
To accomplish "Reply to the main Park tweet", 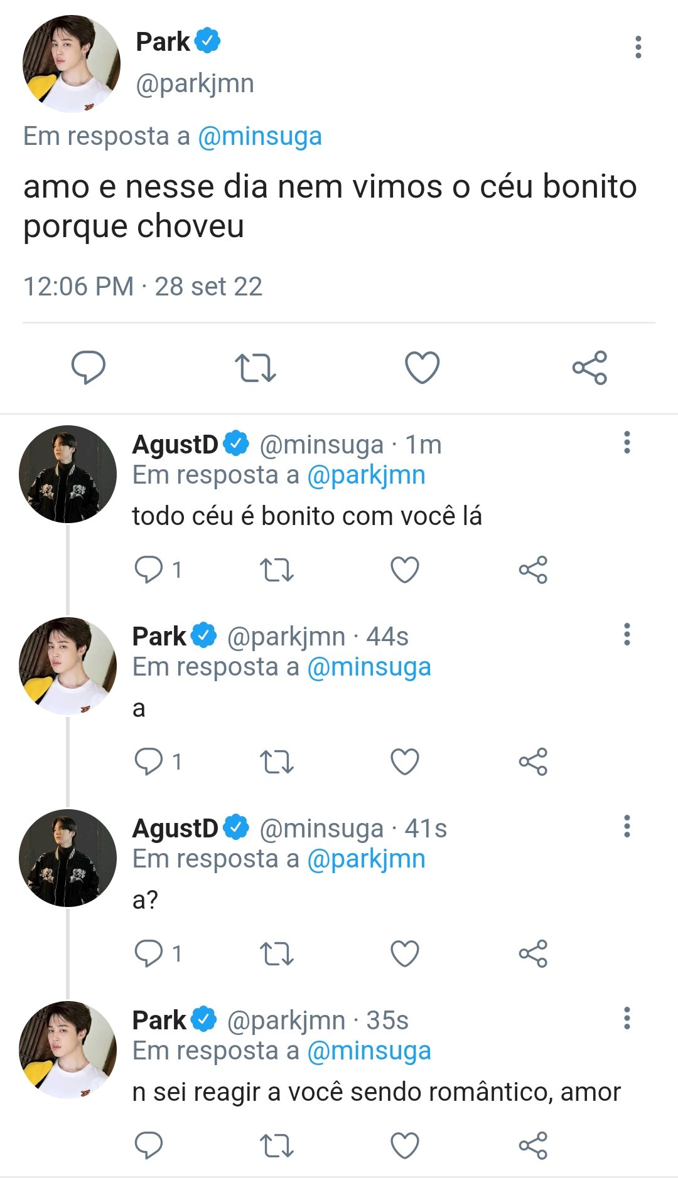I will coord(89,367).
